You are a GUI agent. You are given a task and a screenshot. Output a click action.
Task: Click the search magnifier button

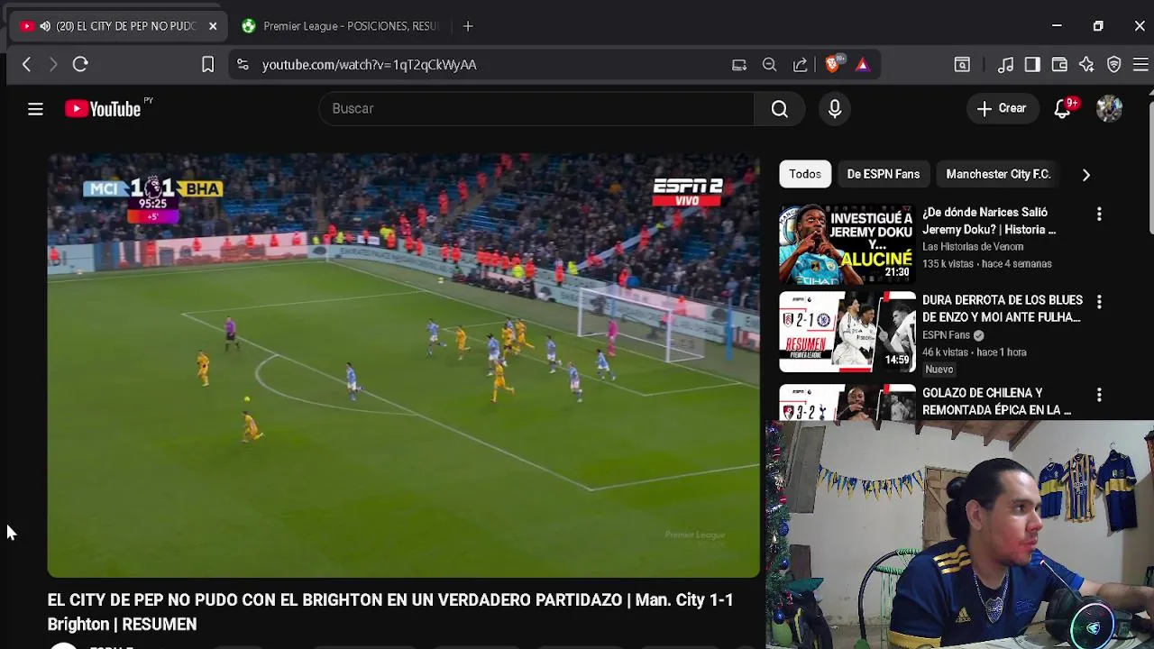(780, 109)
